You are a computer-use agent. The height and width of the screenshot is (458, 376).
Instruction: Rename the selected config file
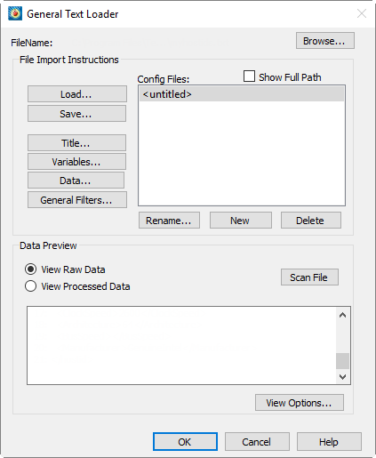click(x=169, y=221)
